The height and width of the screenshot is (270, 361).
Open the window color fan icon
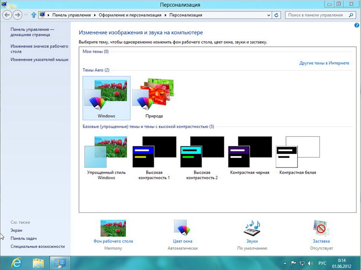coord(182,228)
